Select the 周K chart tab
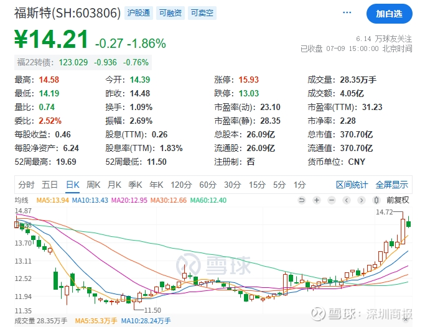This screenshot has height=327, width=425. pos(93,185)
